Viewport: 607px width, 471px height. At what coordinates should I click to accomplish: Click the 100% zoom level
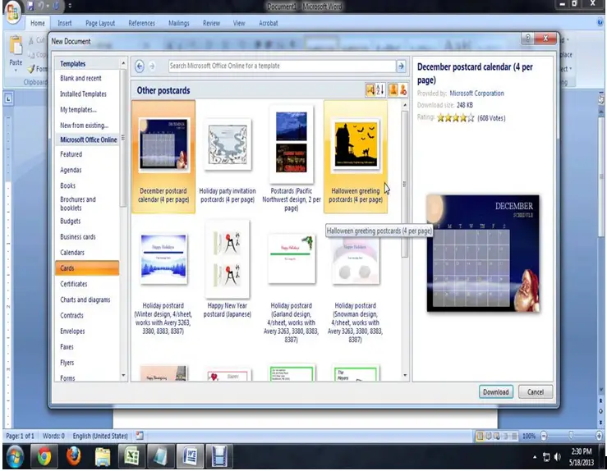529,437
